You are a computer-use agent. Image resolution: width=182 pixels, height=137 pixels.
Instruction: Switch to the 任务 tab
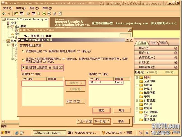point(153,43)
